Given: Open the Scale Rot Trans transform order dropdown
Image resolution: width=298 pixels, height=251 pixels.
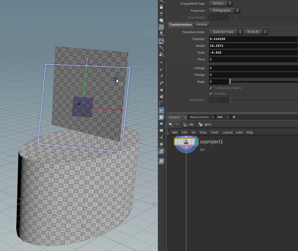Looking at the screenshot, I should point(226,32).
